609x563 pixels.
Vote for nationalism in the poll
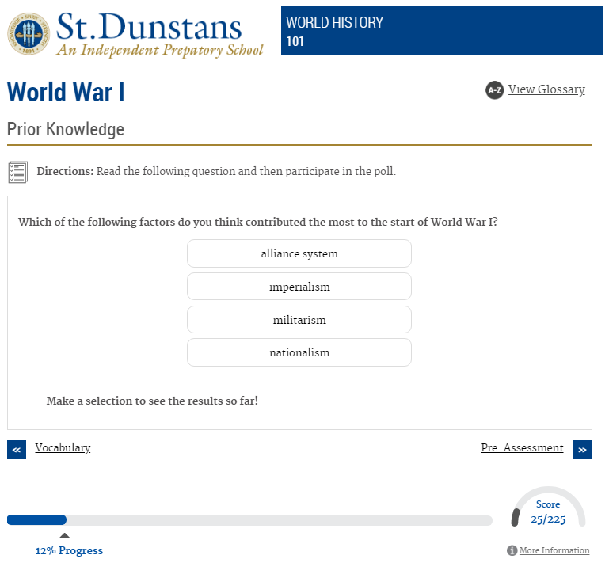[x=299, y=352]
